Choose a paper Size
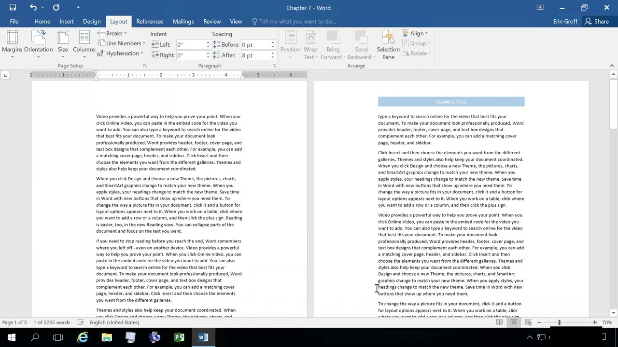Viewport: 618px width, 347px height. click(x=63, y=44)
